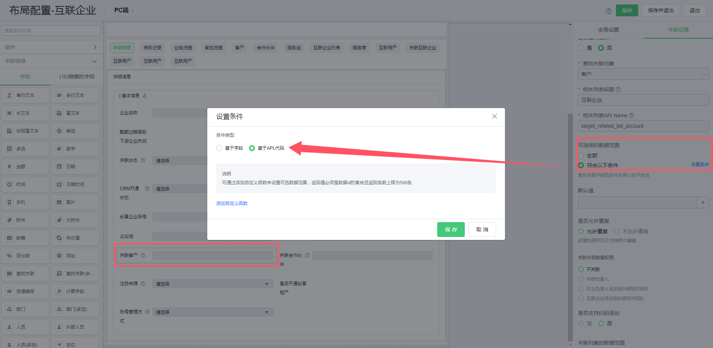Viewport: 713px width, 348px height.
Task: Click 保存 in the 设置条件 dialog
Action: (451, 229)
